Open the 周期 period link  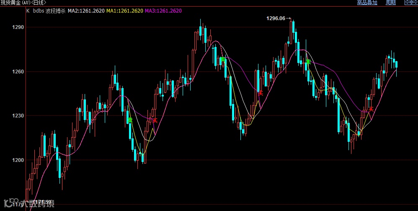390,3
